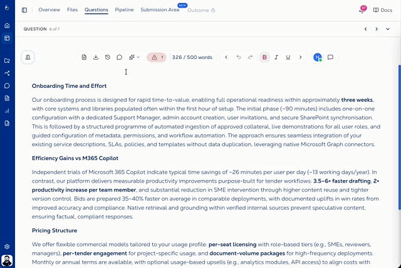Viewport: 401px width, 268px height.
Task: Toggle bold formatting
Action: pyautogui.click(x=264, y=57)
